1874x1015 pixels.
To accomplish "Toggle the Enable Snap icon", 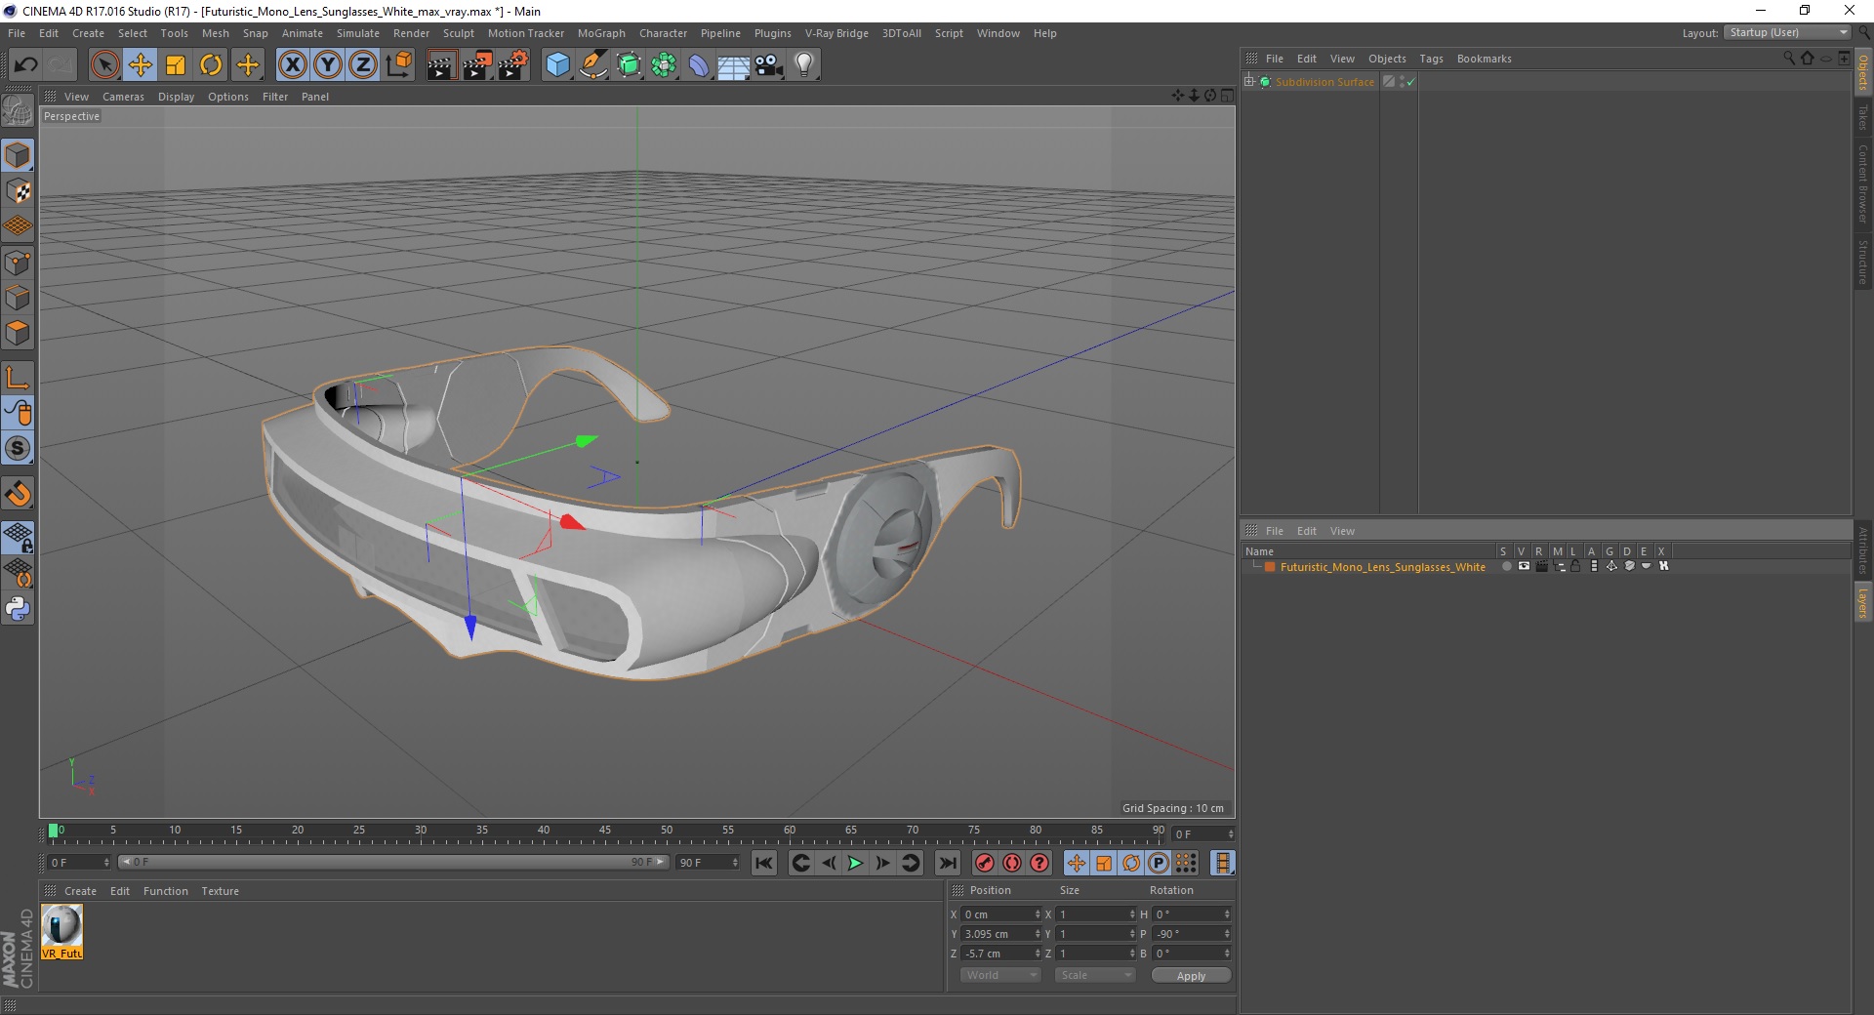I will point(18,448).
